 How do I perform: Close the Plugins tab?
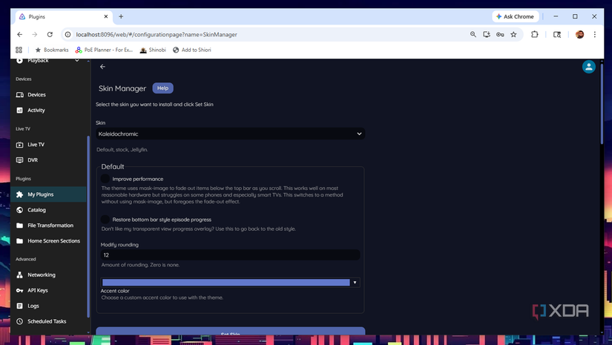106,16
